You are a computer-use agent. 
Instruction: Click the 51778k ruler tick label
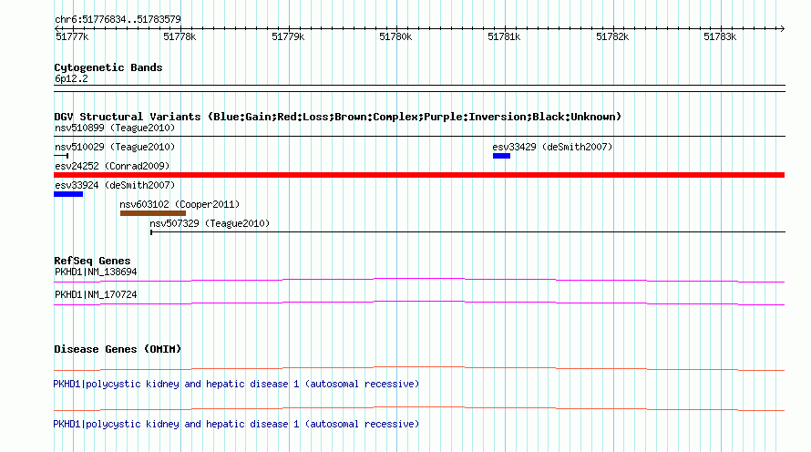180,36
